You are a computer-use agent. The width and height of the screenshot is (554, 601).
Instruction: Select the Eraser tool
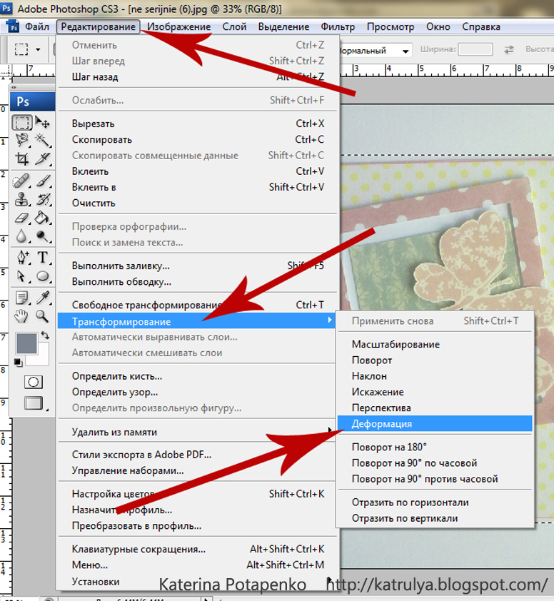coord(22,218)
